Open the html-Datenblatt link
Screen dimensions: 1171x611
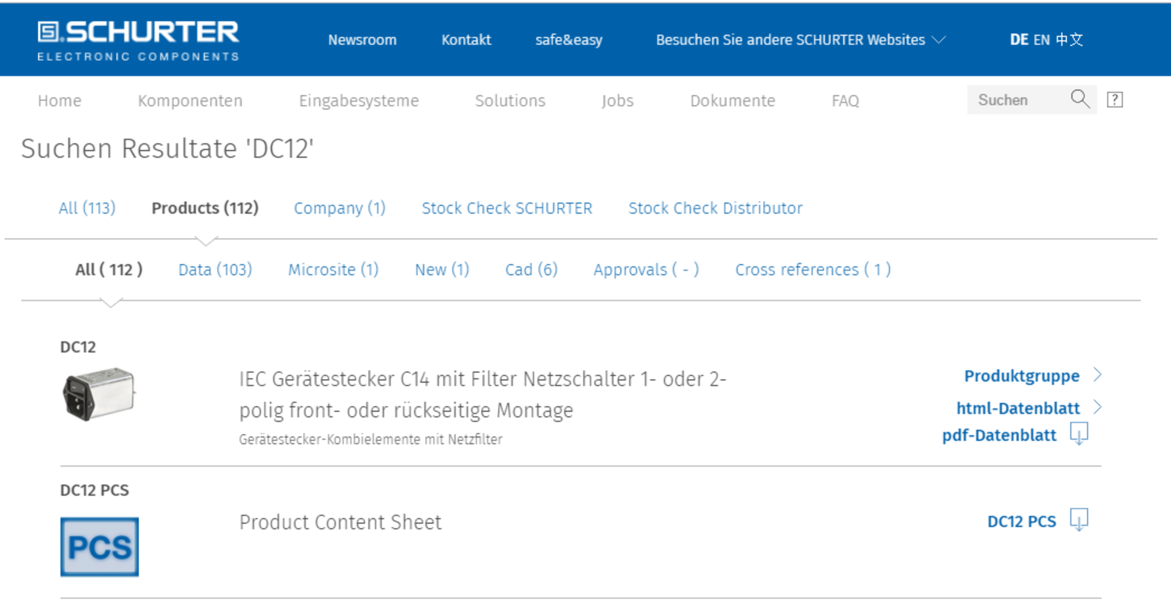click(1018, 408)
